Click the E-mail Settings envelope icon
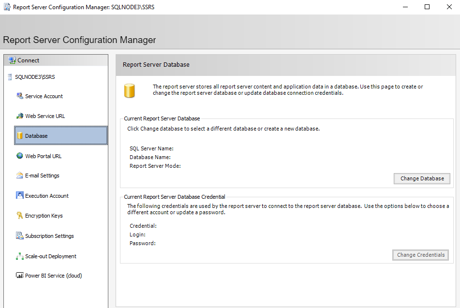Screen dimensions: 460x308 (x=20, y=176)
